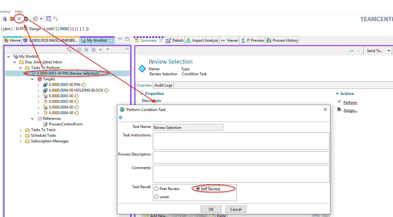Expand the Tasks To Track folder
This screenshot has height=217, width=393.
(x=21, y=130)
